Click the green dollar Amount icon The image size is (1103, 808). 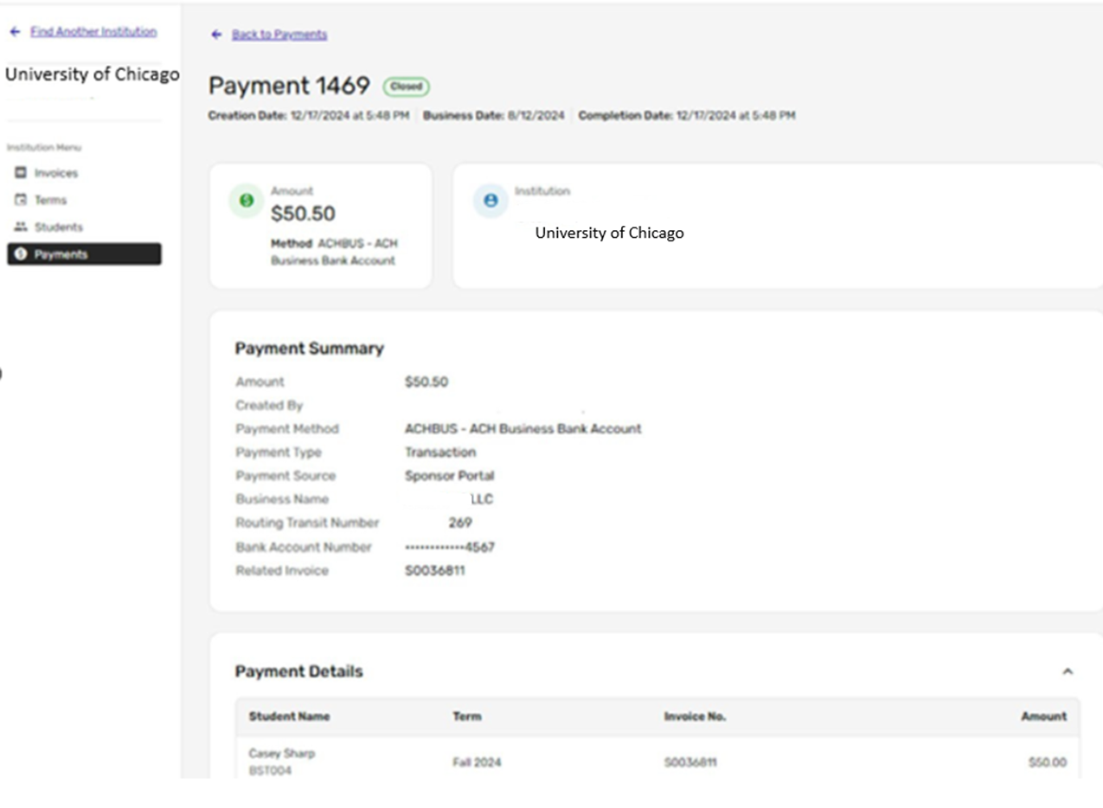(247, 201)
